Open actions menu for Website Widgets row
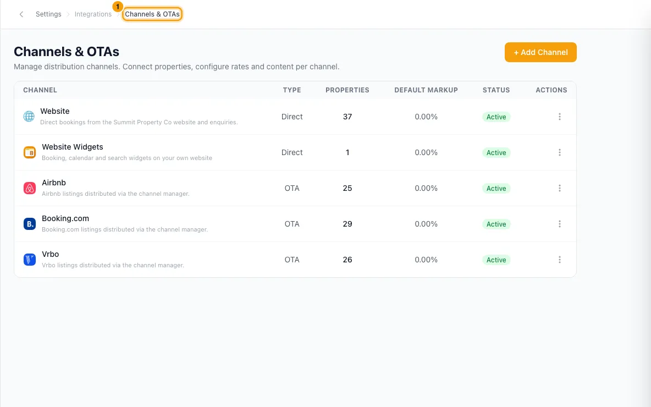The height and width of the screenshot is (407, 651). pos(560,152)
